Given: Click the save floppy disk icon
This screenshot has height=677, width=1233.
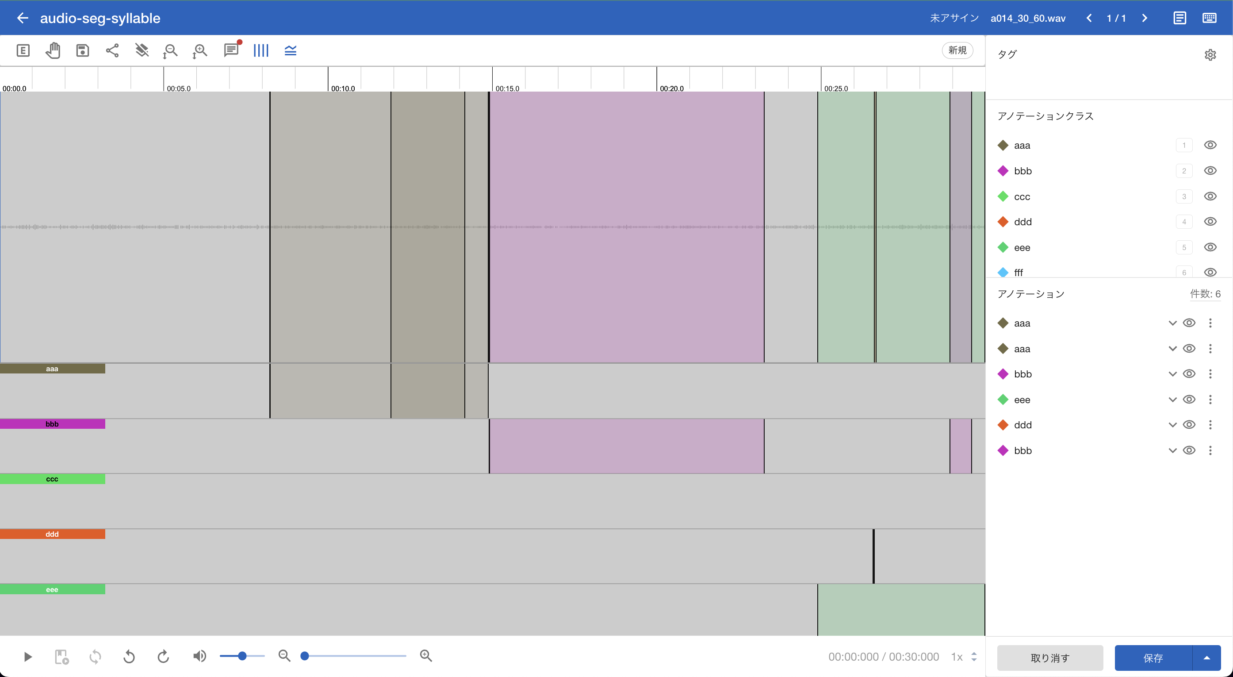Looking at the screenshot, I should tap(82, 50).
